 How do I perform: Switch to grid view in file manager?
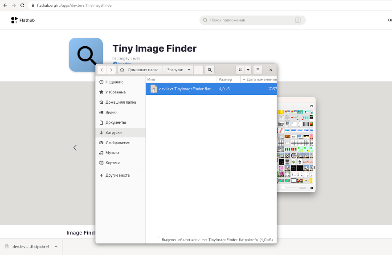[240, 70]
